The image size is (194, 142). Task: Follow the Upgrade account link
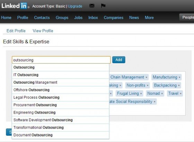click(x=75, y=6)
